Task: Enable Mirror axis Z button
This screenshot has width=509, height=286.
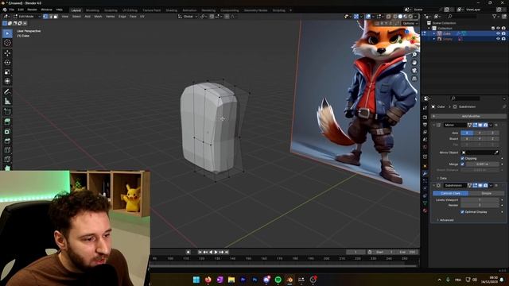Action: coord(492,133)
